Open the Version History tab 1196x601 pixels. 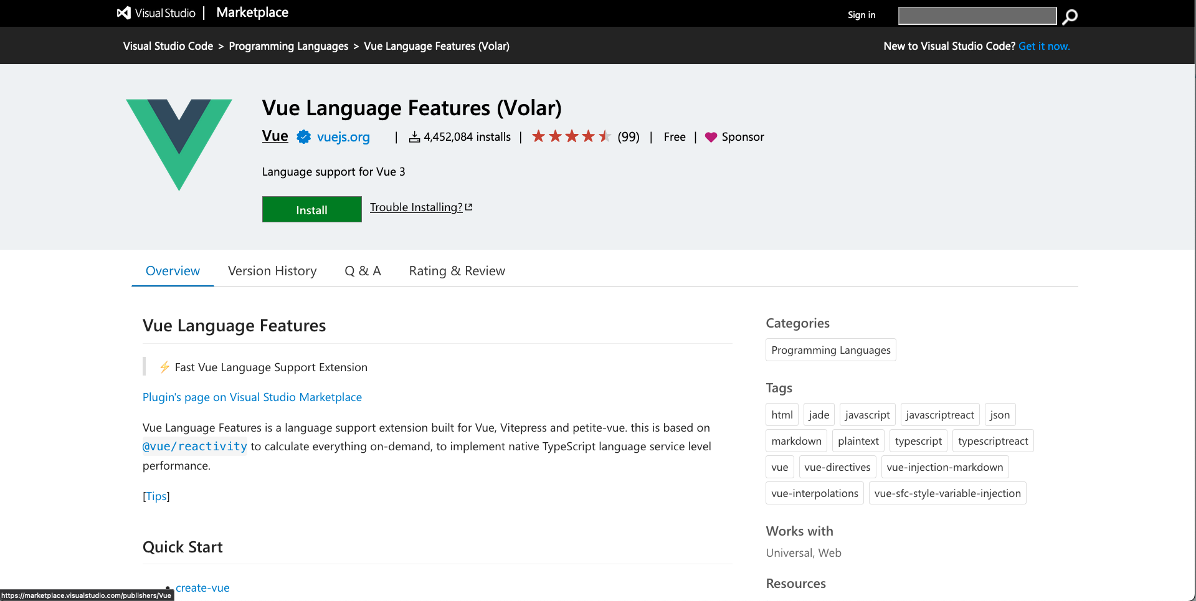point(272,271)
